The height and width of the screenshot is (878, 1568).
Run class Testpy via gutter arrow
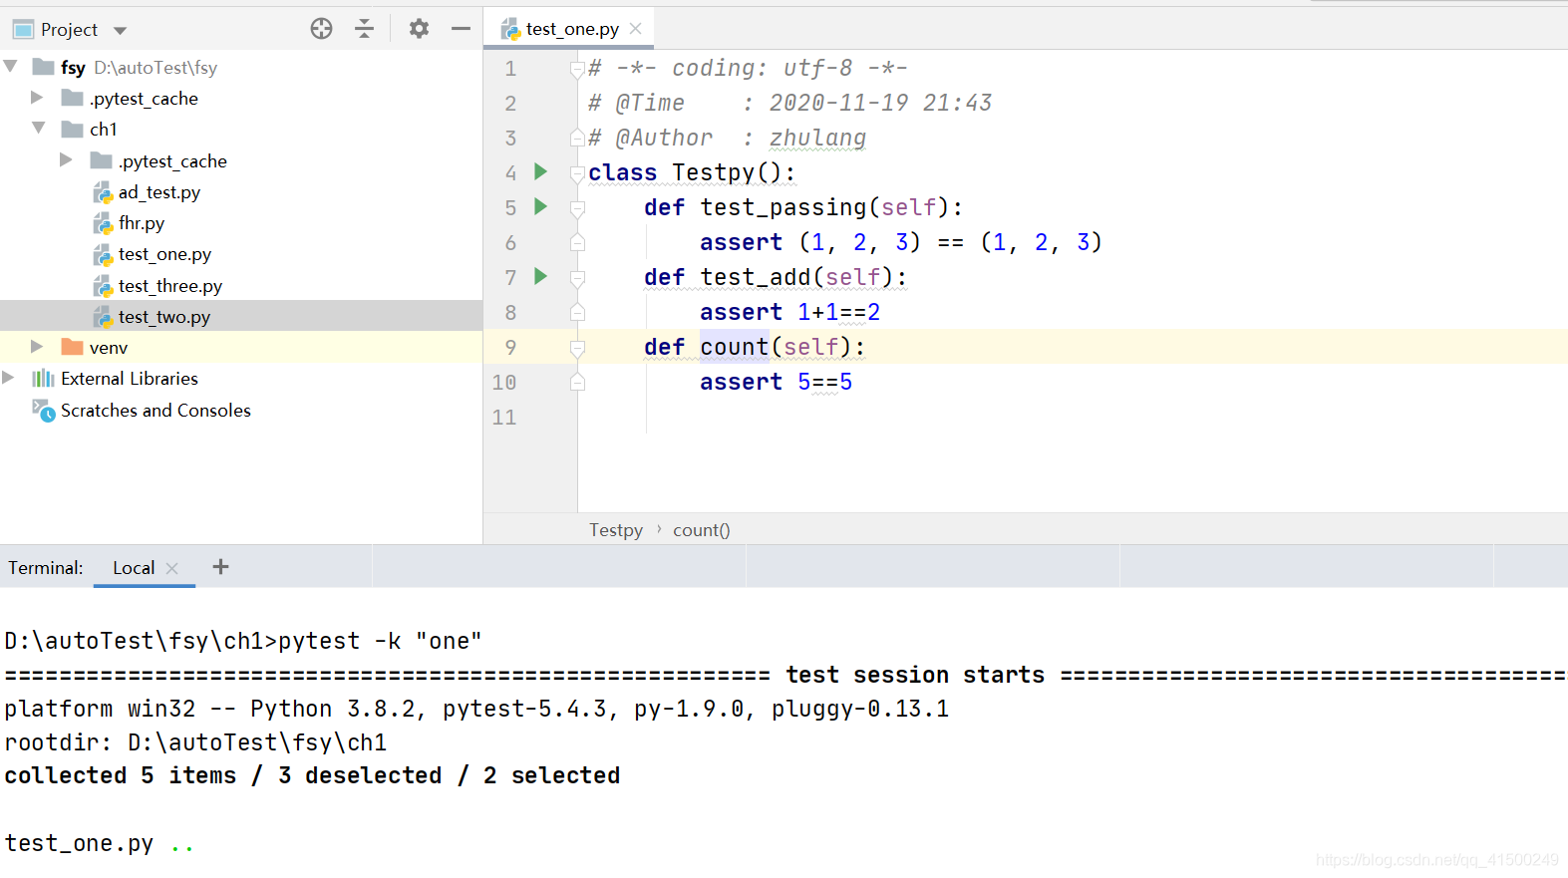[x=540, y=171]
